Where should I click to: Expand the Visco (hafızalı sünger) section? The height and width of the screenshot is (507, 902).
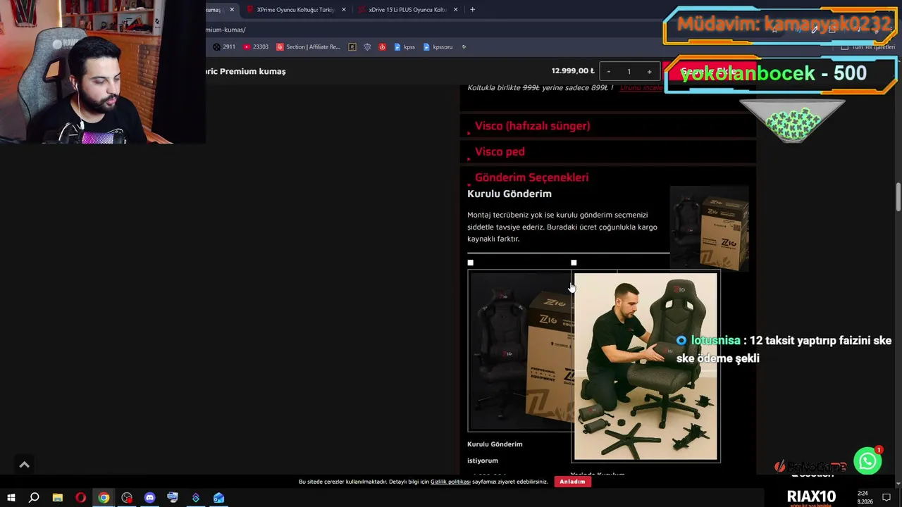(x=532, y=126)
